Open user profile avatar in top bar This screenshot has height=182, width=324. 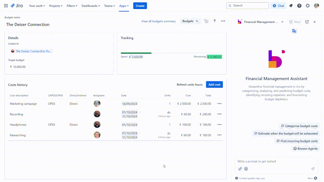(x=316, y=6)
